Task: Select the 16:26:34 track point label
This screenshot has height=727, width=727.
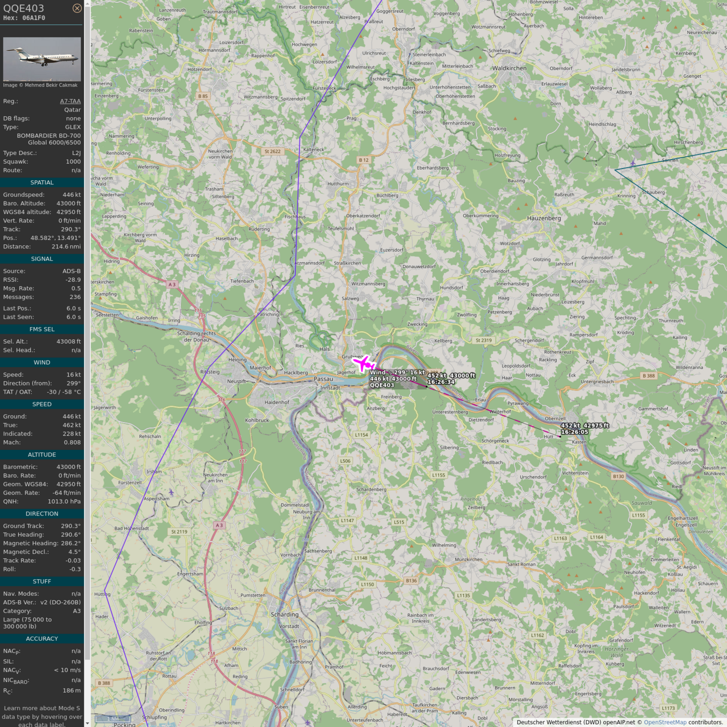Action: coord(441,382)
